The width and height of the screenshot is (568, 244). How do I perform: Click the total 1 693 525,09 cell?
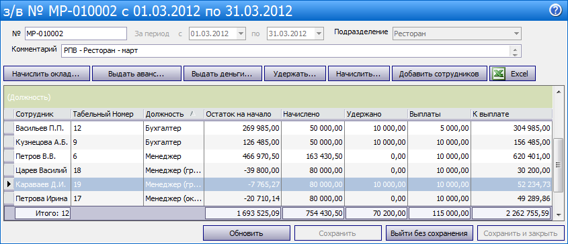pos(243,213)
